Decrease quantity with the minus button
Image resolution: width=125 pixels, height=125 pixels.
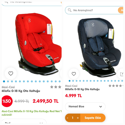pyautogui.click(x=67, y=118)
